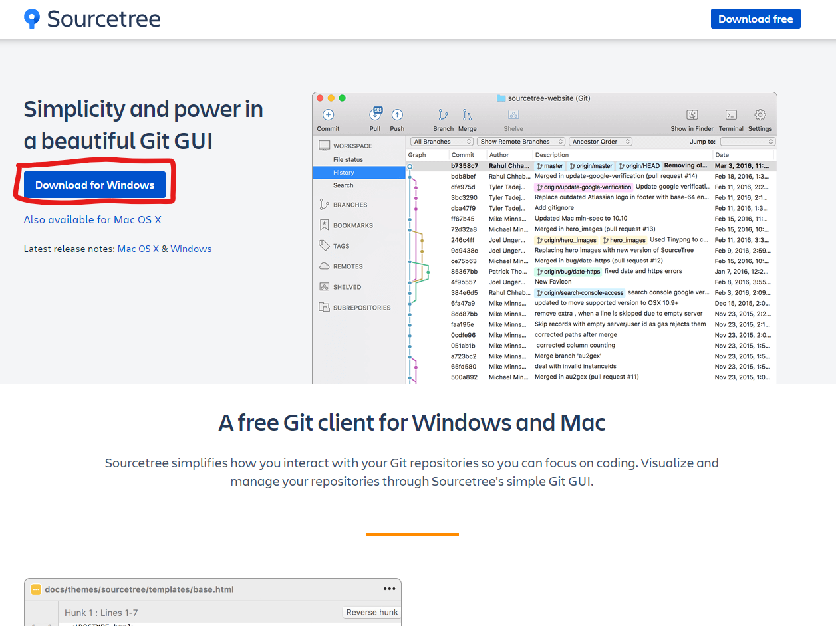This screenshot has height=626, width=836.
Task: Click the Branch toolbar icon
Action: coord(443,115)
